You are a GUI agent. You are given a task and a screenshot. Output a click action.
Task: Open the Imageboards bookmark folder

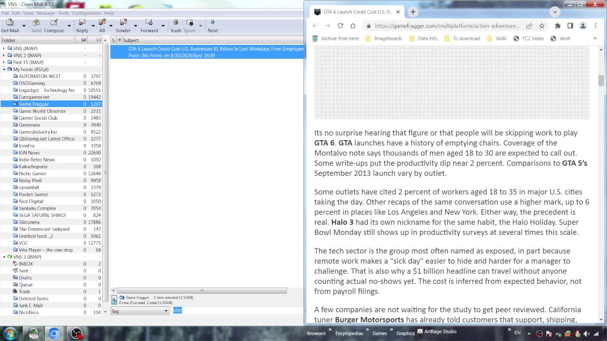(x=384, y=38)
